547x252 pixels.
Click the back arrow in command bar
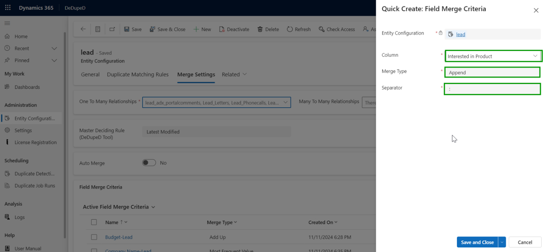83,29
